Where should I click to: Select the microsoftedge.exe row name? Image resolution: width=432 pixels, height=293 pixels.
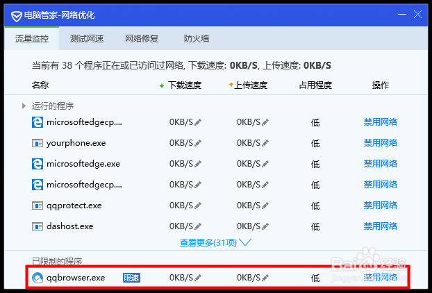(83, 164)
